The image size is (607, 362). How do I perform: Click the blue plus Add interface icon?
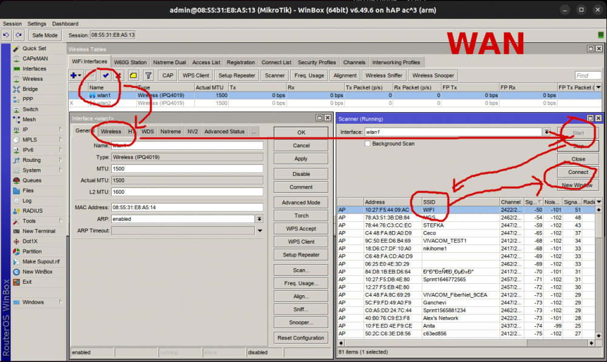[x=75, y=76]
